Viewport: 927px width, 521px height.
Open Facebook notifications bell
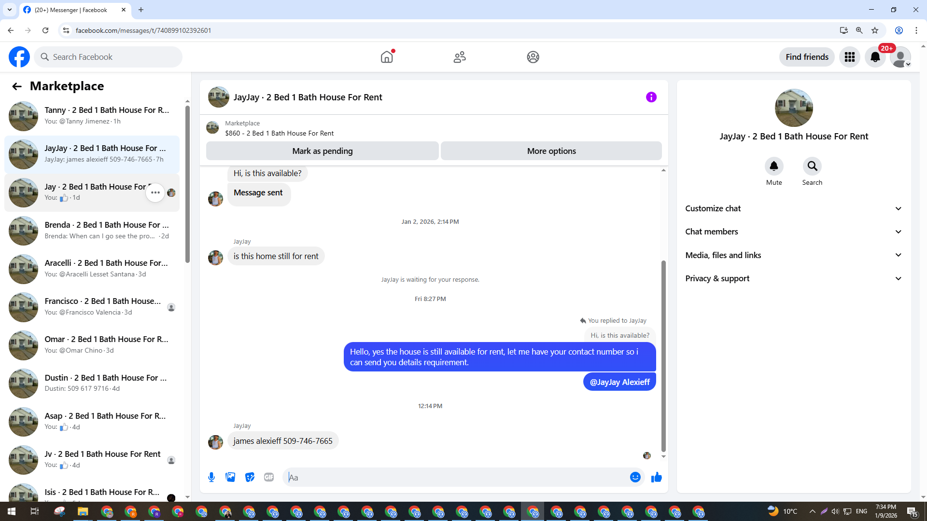point(875,57)
